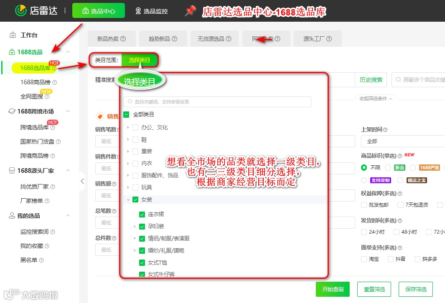Expand the 玩具 category tree
The width and height of the screenshot is (445, 303).
128,187
